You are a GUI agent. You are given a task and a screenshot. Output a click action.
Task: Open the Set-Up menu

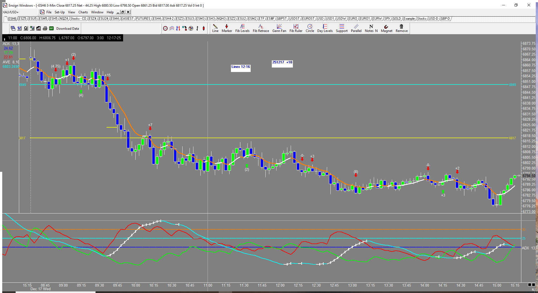click(59, 12)
